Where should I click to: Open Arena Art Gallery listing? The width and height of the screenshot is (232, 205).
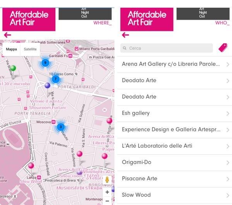(171, 64)
